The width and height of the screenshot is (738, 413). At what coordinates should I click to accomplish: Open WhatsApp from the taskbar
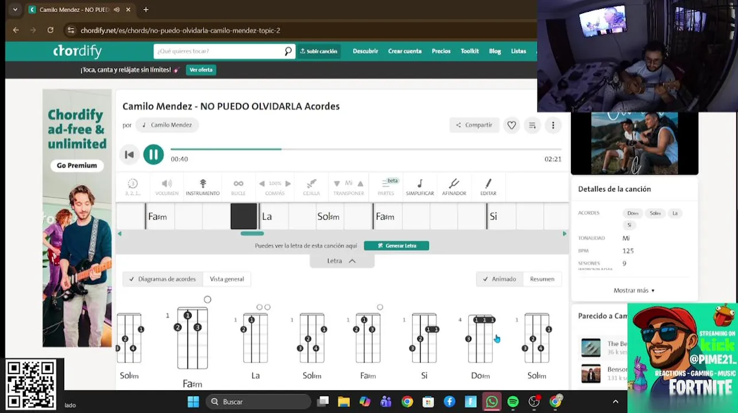pos(492,402)
